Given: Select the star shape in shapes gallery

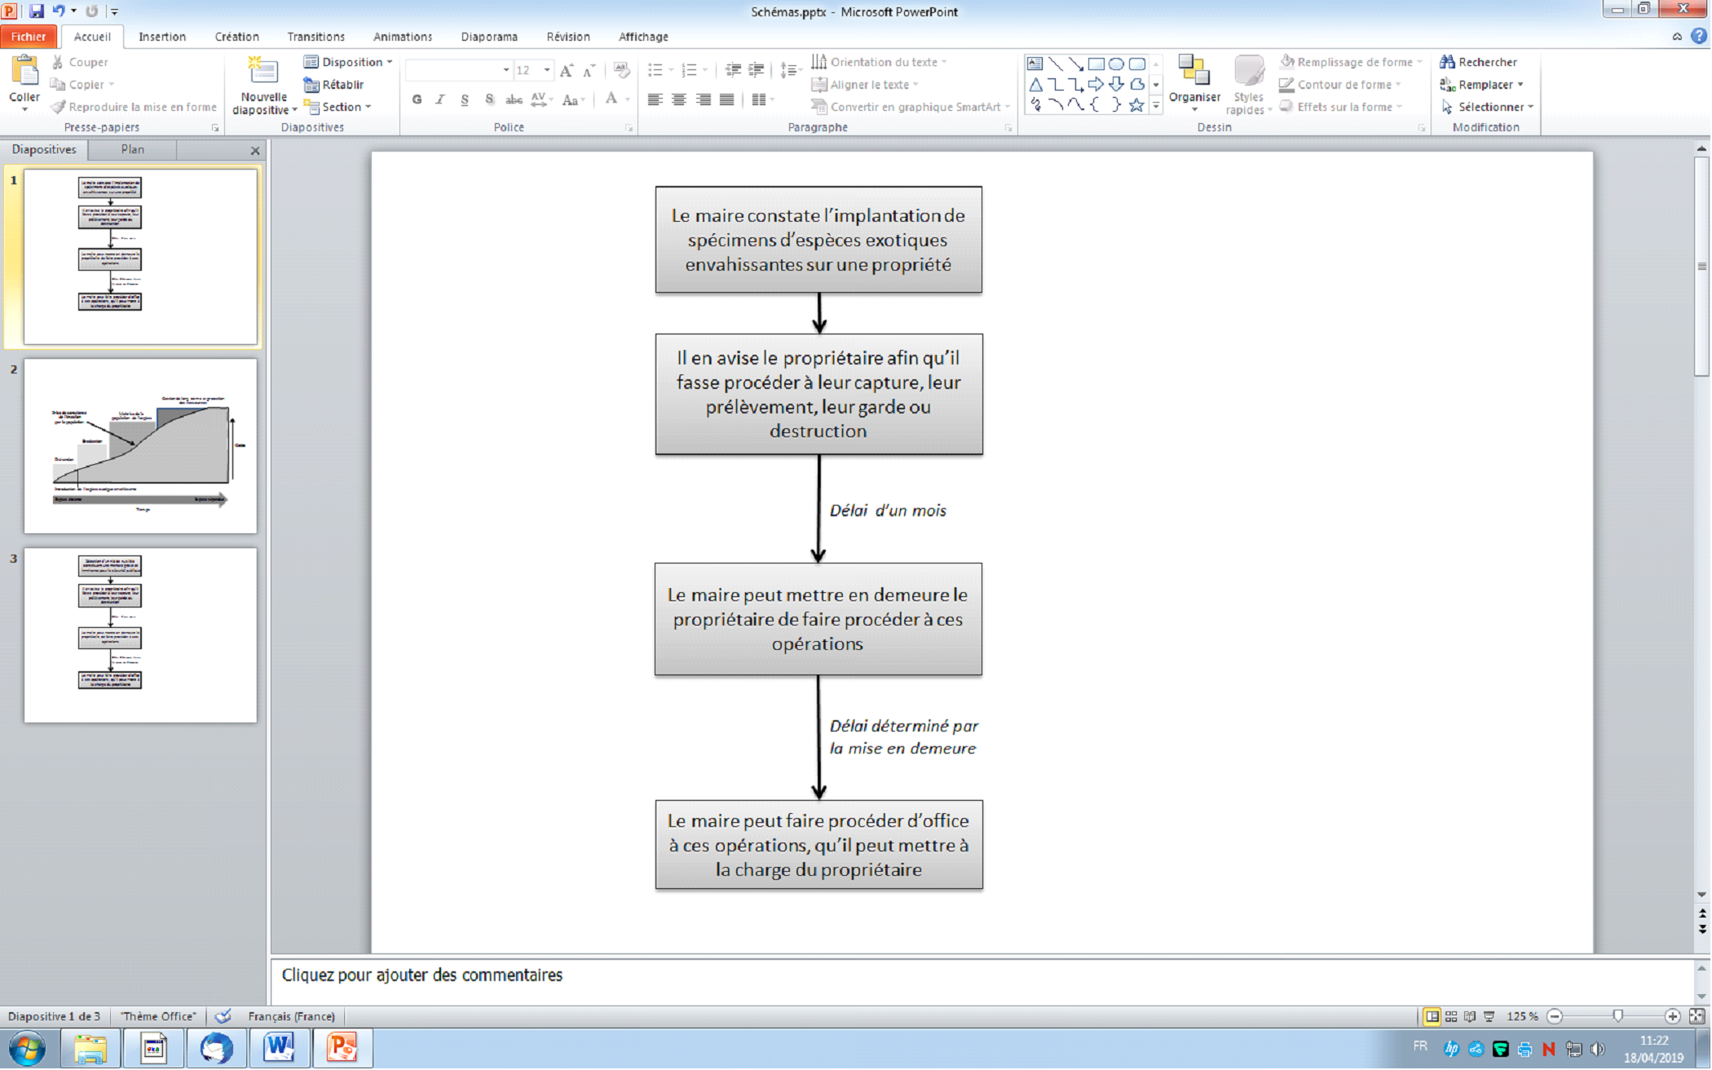Looking at the screenshot, I should coord(1136,105).
